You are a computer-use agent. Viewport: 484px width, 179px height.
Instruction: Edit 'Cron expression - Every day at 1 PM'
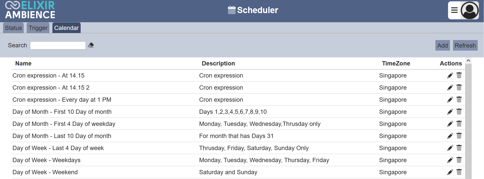pos(450,100)
